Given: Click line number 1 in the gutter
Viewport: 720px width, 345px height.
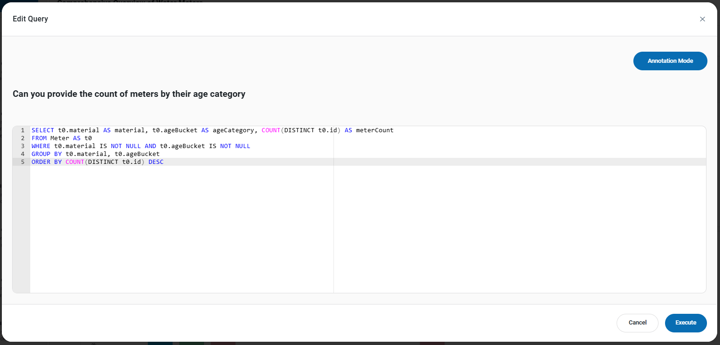Looking at the screenshot, I should [x=22, y=130].
